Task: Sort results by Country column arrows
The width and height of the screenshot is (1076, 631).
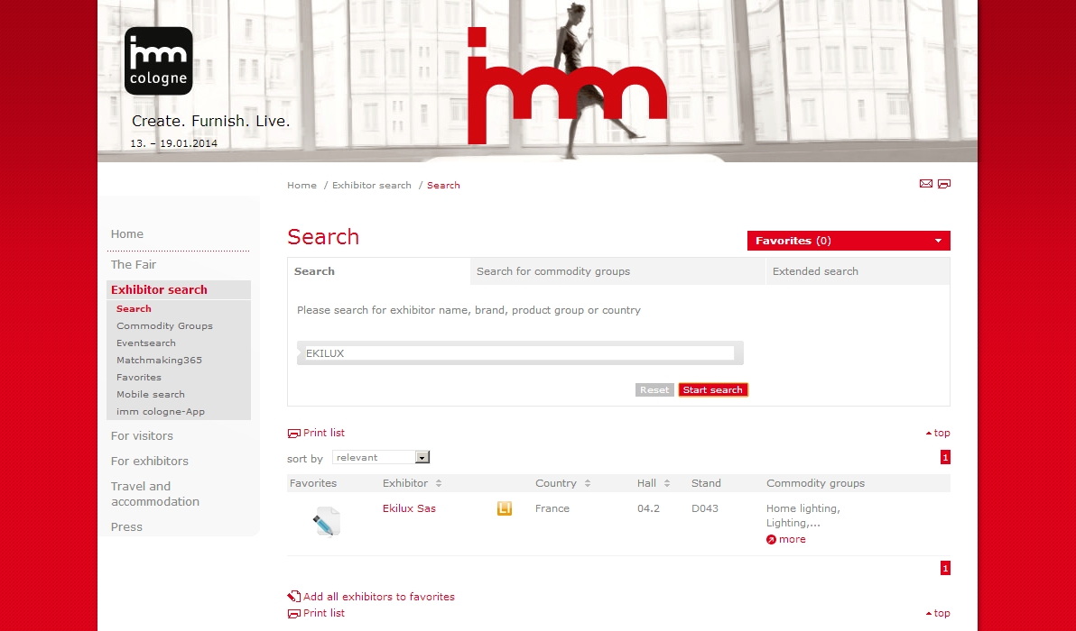Action: [x=587, y=484]
